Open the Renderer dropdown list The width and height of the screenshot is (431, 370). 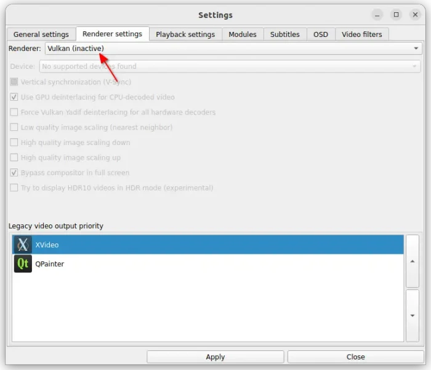pos(233,48)
